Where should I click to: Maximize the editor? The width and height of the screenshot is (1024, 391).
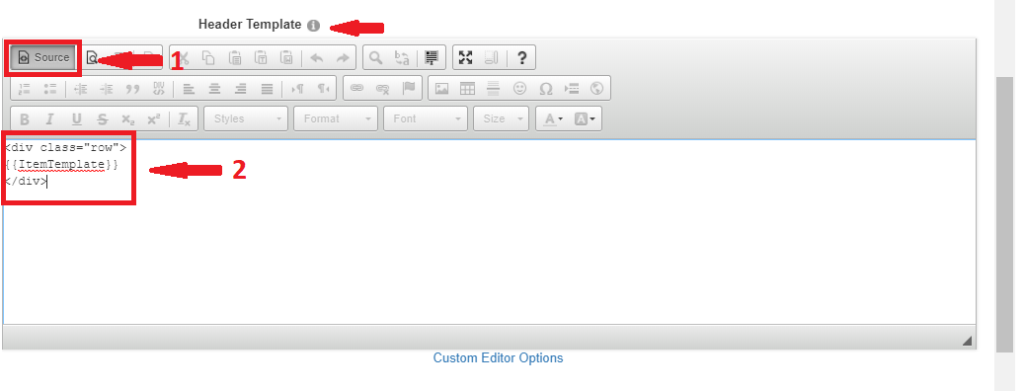point(465,57)
